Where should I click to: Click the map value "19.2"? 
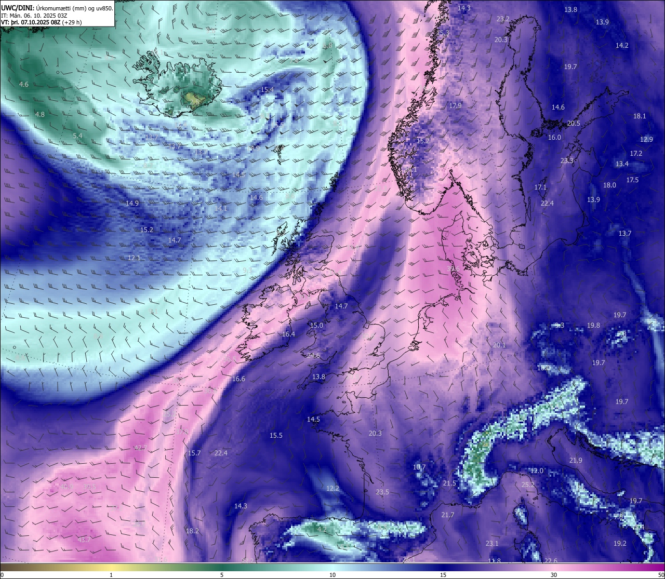click(x=620, y=543)
